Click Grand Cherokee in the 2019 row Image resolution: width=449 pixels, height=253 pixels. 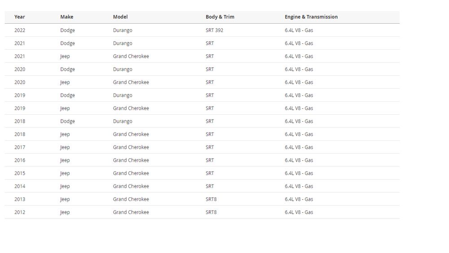pyautogui.click(x=131, y=108)
